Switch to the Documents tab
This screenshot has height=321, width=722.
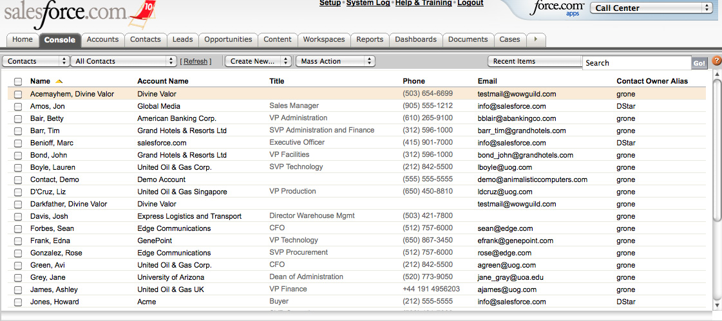468,39
